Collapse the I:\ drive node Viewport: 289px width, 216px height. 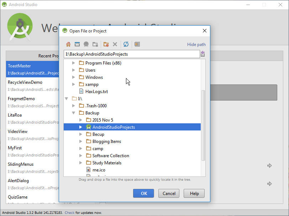pos(67,99)
